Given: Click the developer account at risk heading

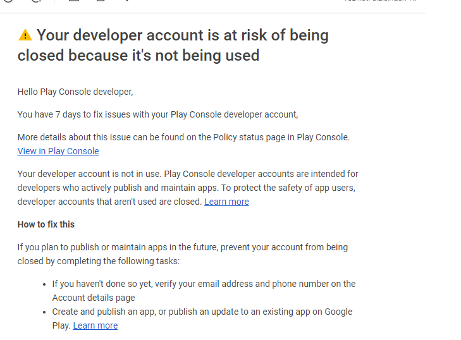Looking at the screenshot, I should [x=173, y=45].
